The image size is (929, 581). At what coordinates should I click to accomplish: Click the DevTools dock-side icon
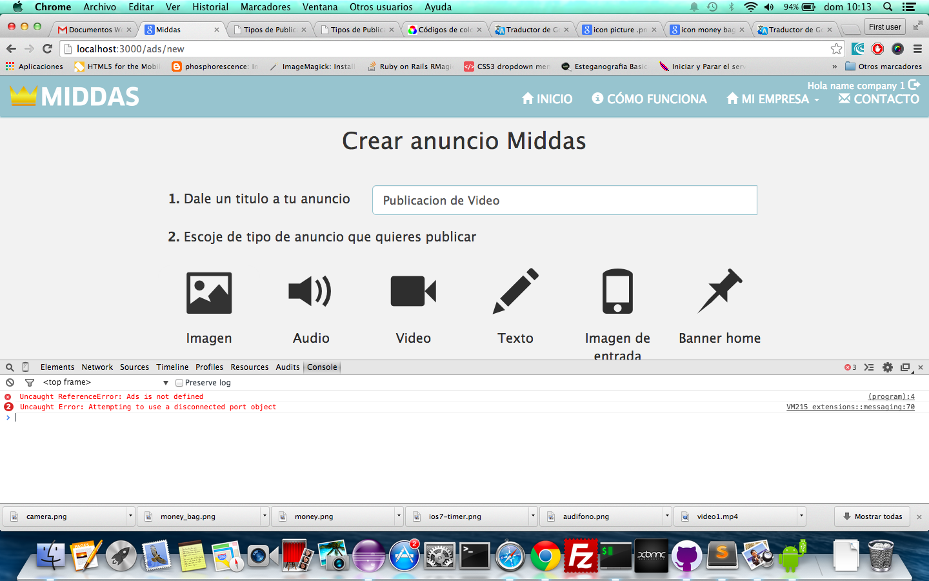pos(905,367)
